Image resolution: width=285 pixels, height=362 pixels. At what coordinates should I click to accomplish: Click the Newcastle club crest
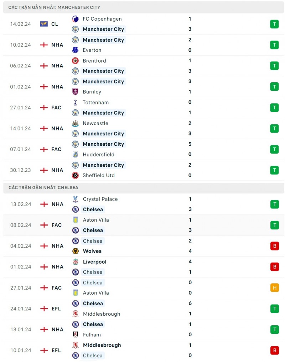click(x=75, y=123)
